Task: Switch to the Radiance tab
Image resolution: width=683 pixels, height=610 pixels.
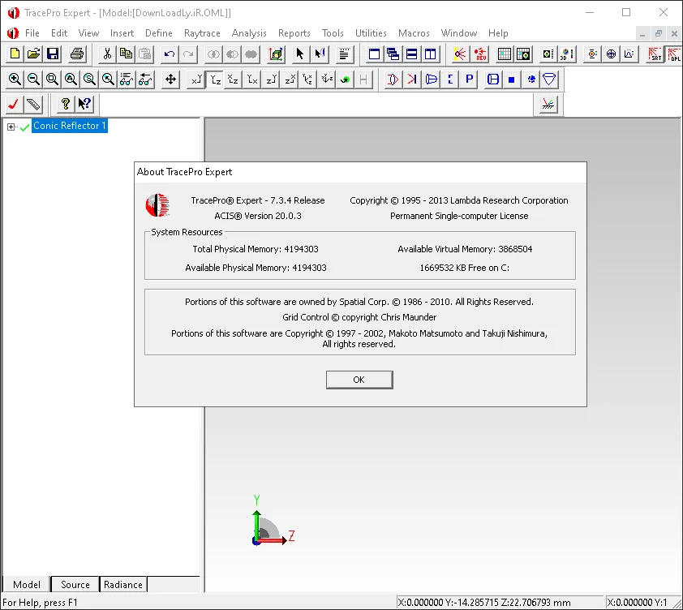Action: pyautogui.click(x=122, y=584)
